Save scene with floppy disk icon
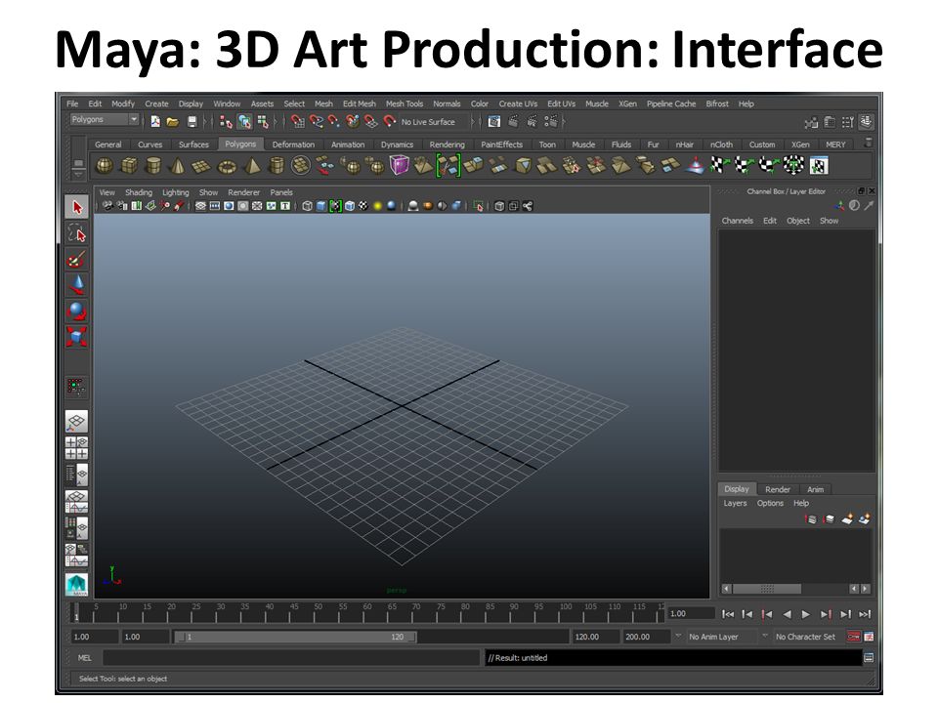This screenshot has height=703, width=938. [x=192, y=122]
